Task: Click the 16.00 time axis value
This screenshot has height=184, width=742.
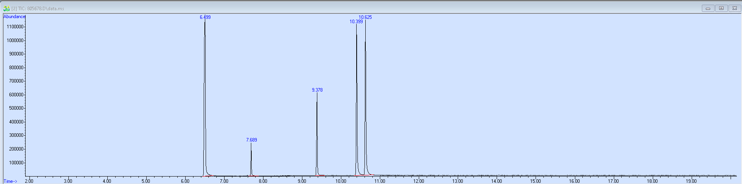Action: (574, 181)
